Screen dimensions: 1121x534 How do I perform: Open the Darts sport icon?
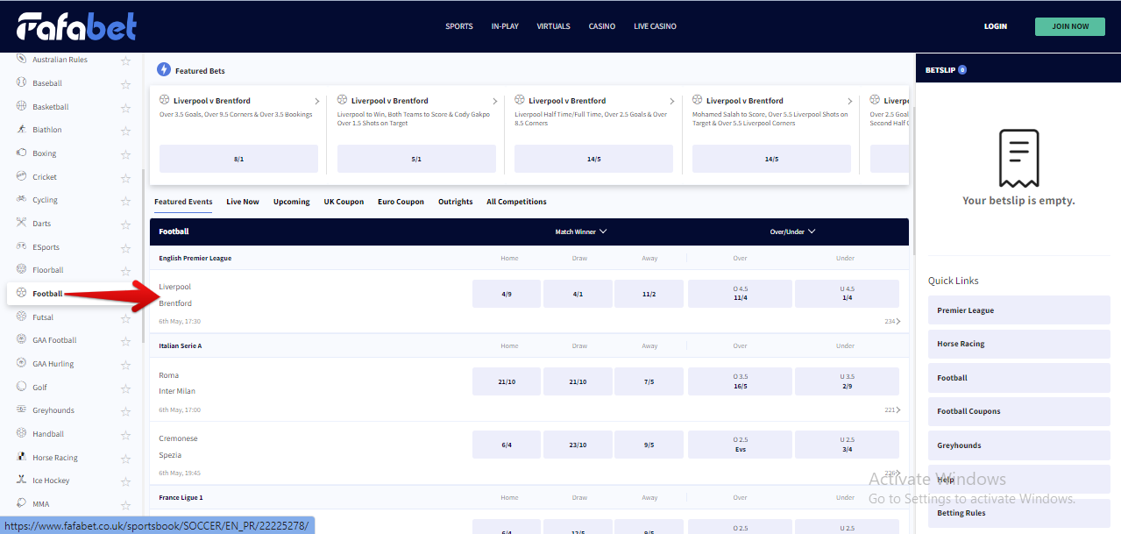coord(21,224)
